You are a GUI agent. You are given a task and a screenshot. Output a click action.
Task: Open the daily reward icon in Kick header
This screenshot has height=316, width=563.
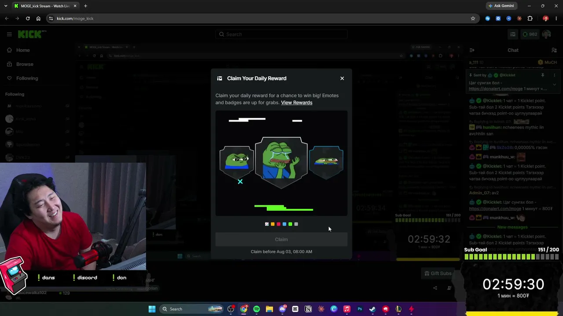[513, 34]
